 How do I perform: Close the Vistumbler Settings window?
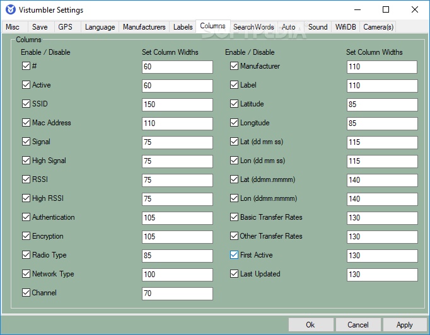[415, 10]
